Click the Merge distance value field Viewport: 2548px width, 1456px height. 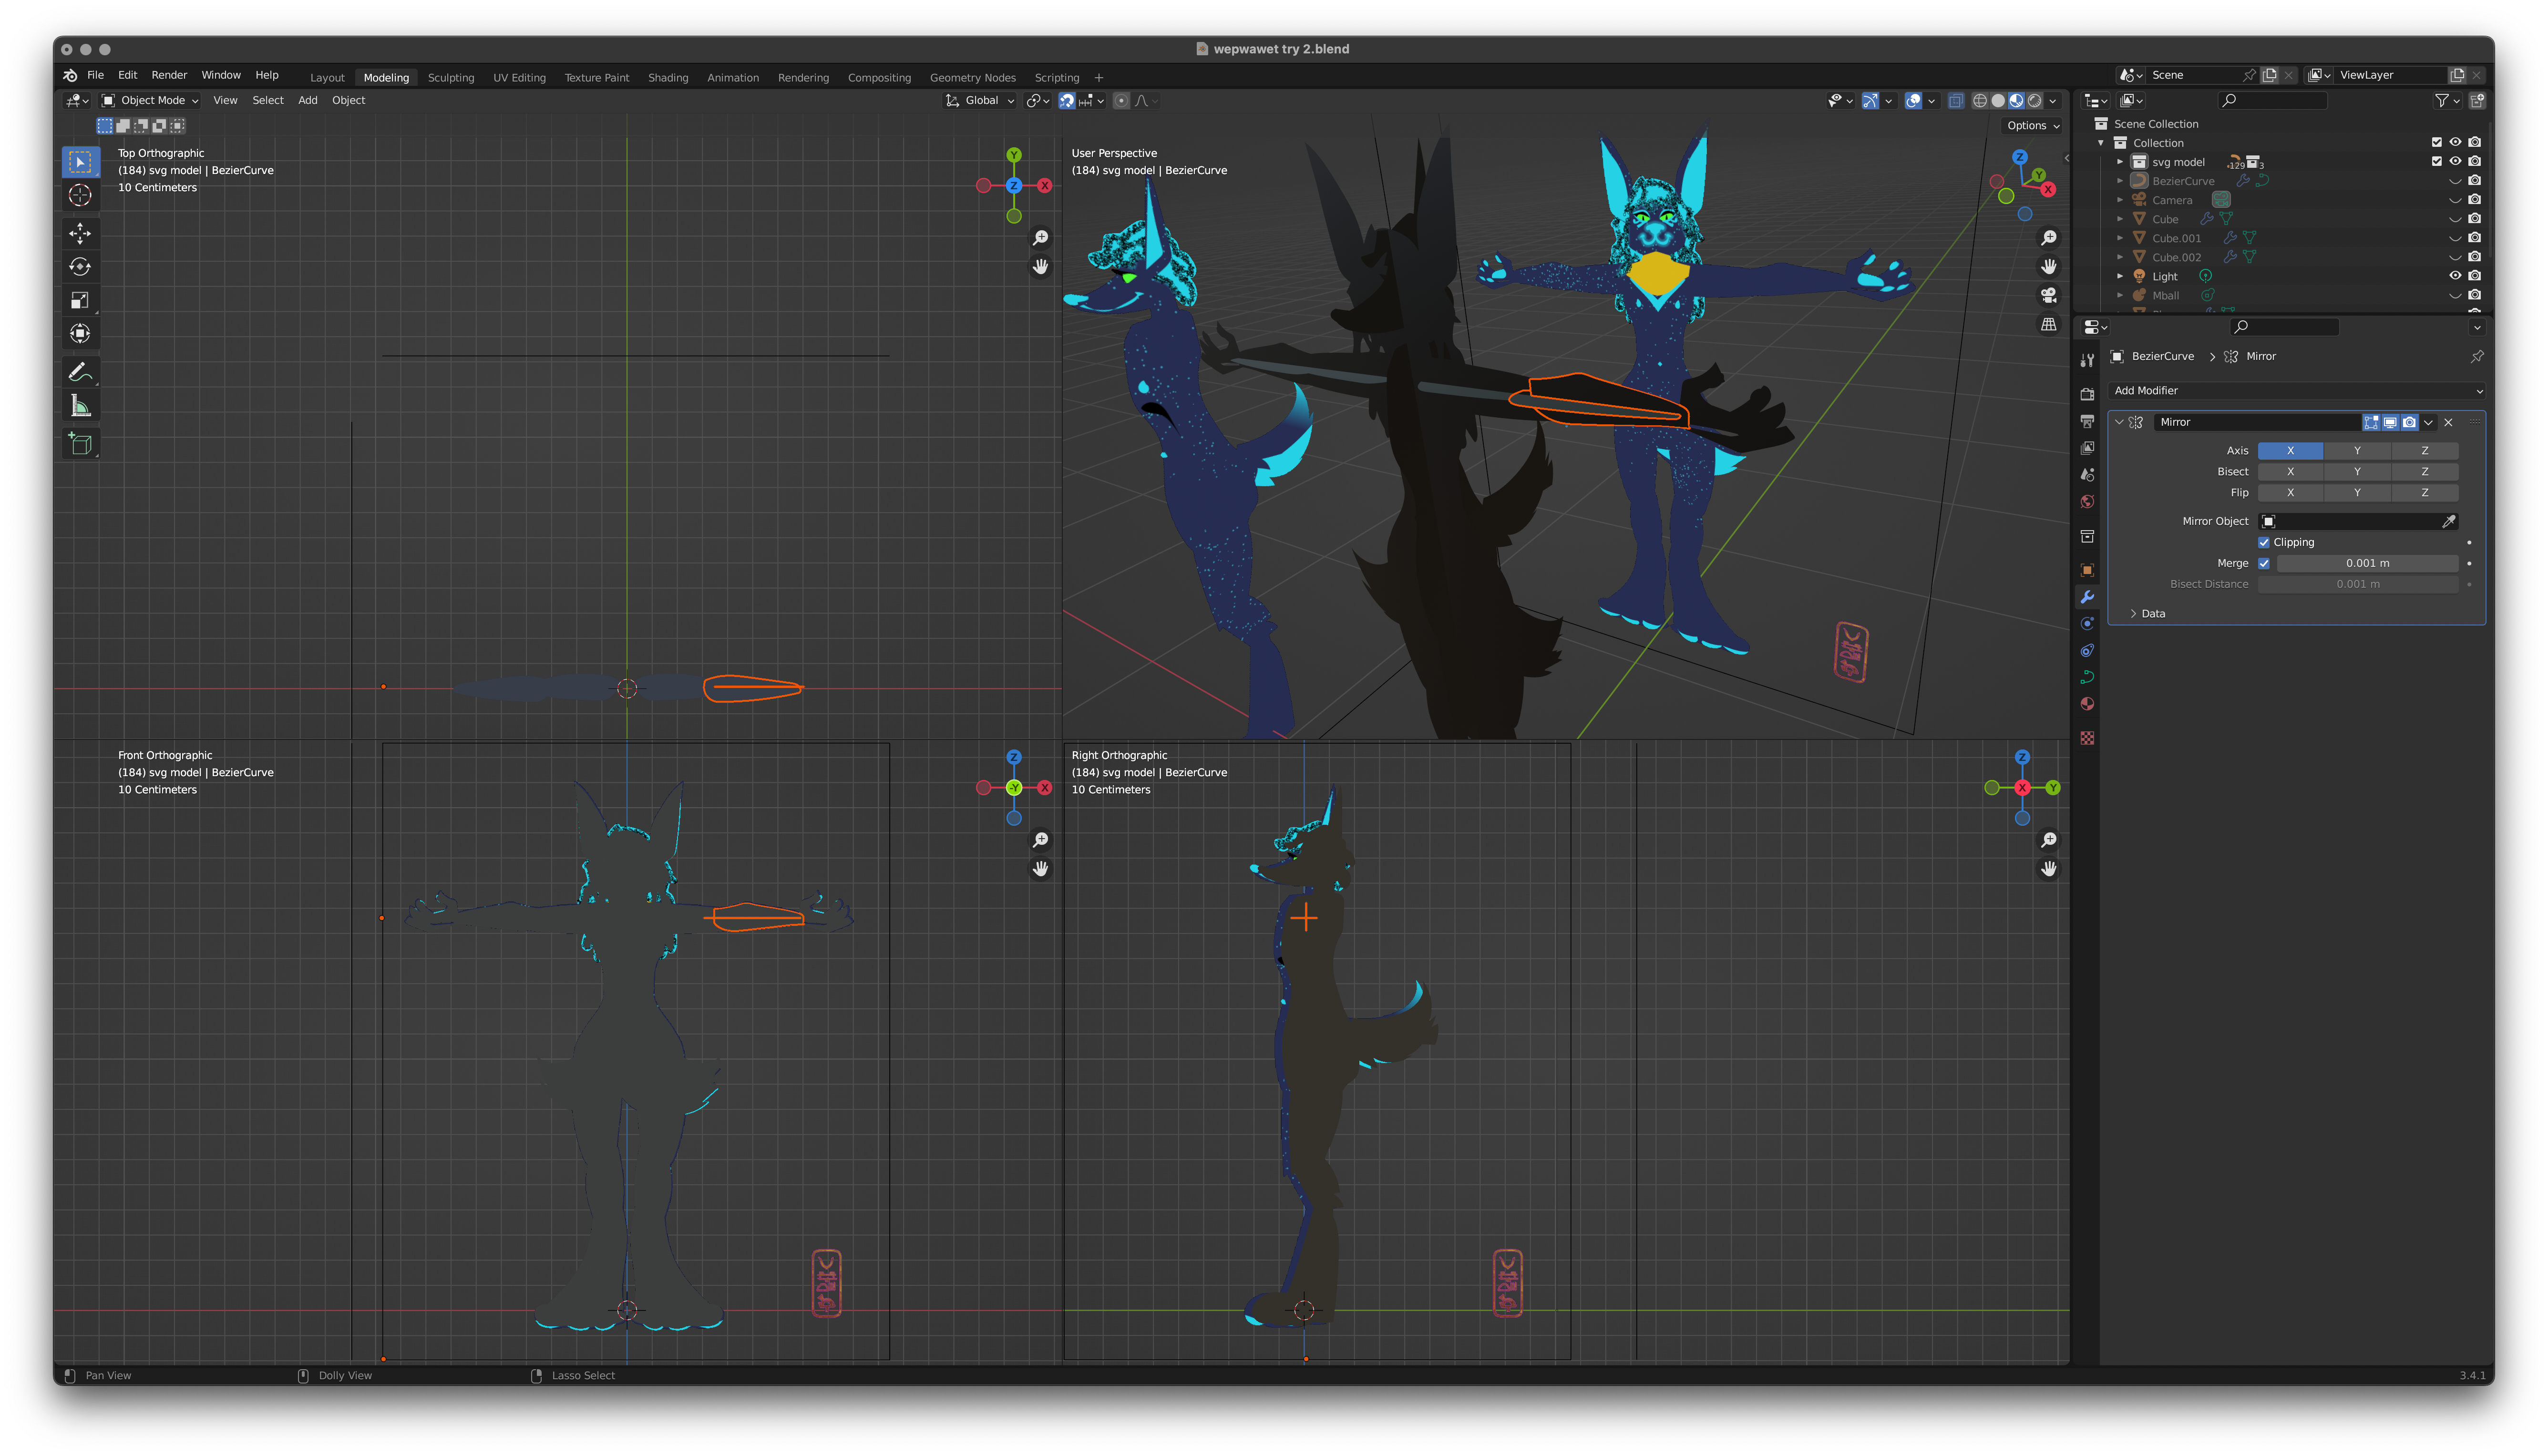[2367, 563]
